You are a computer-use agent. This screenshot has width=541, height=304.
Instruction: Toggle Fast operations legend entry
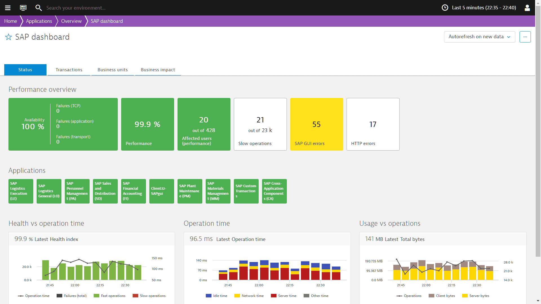[x=110, y=296]
